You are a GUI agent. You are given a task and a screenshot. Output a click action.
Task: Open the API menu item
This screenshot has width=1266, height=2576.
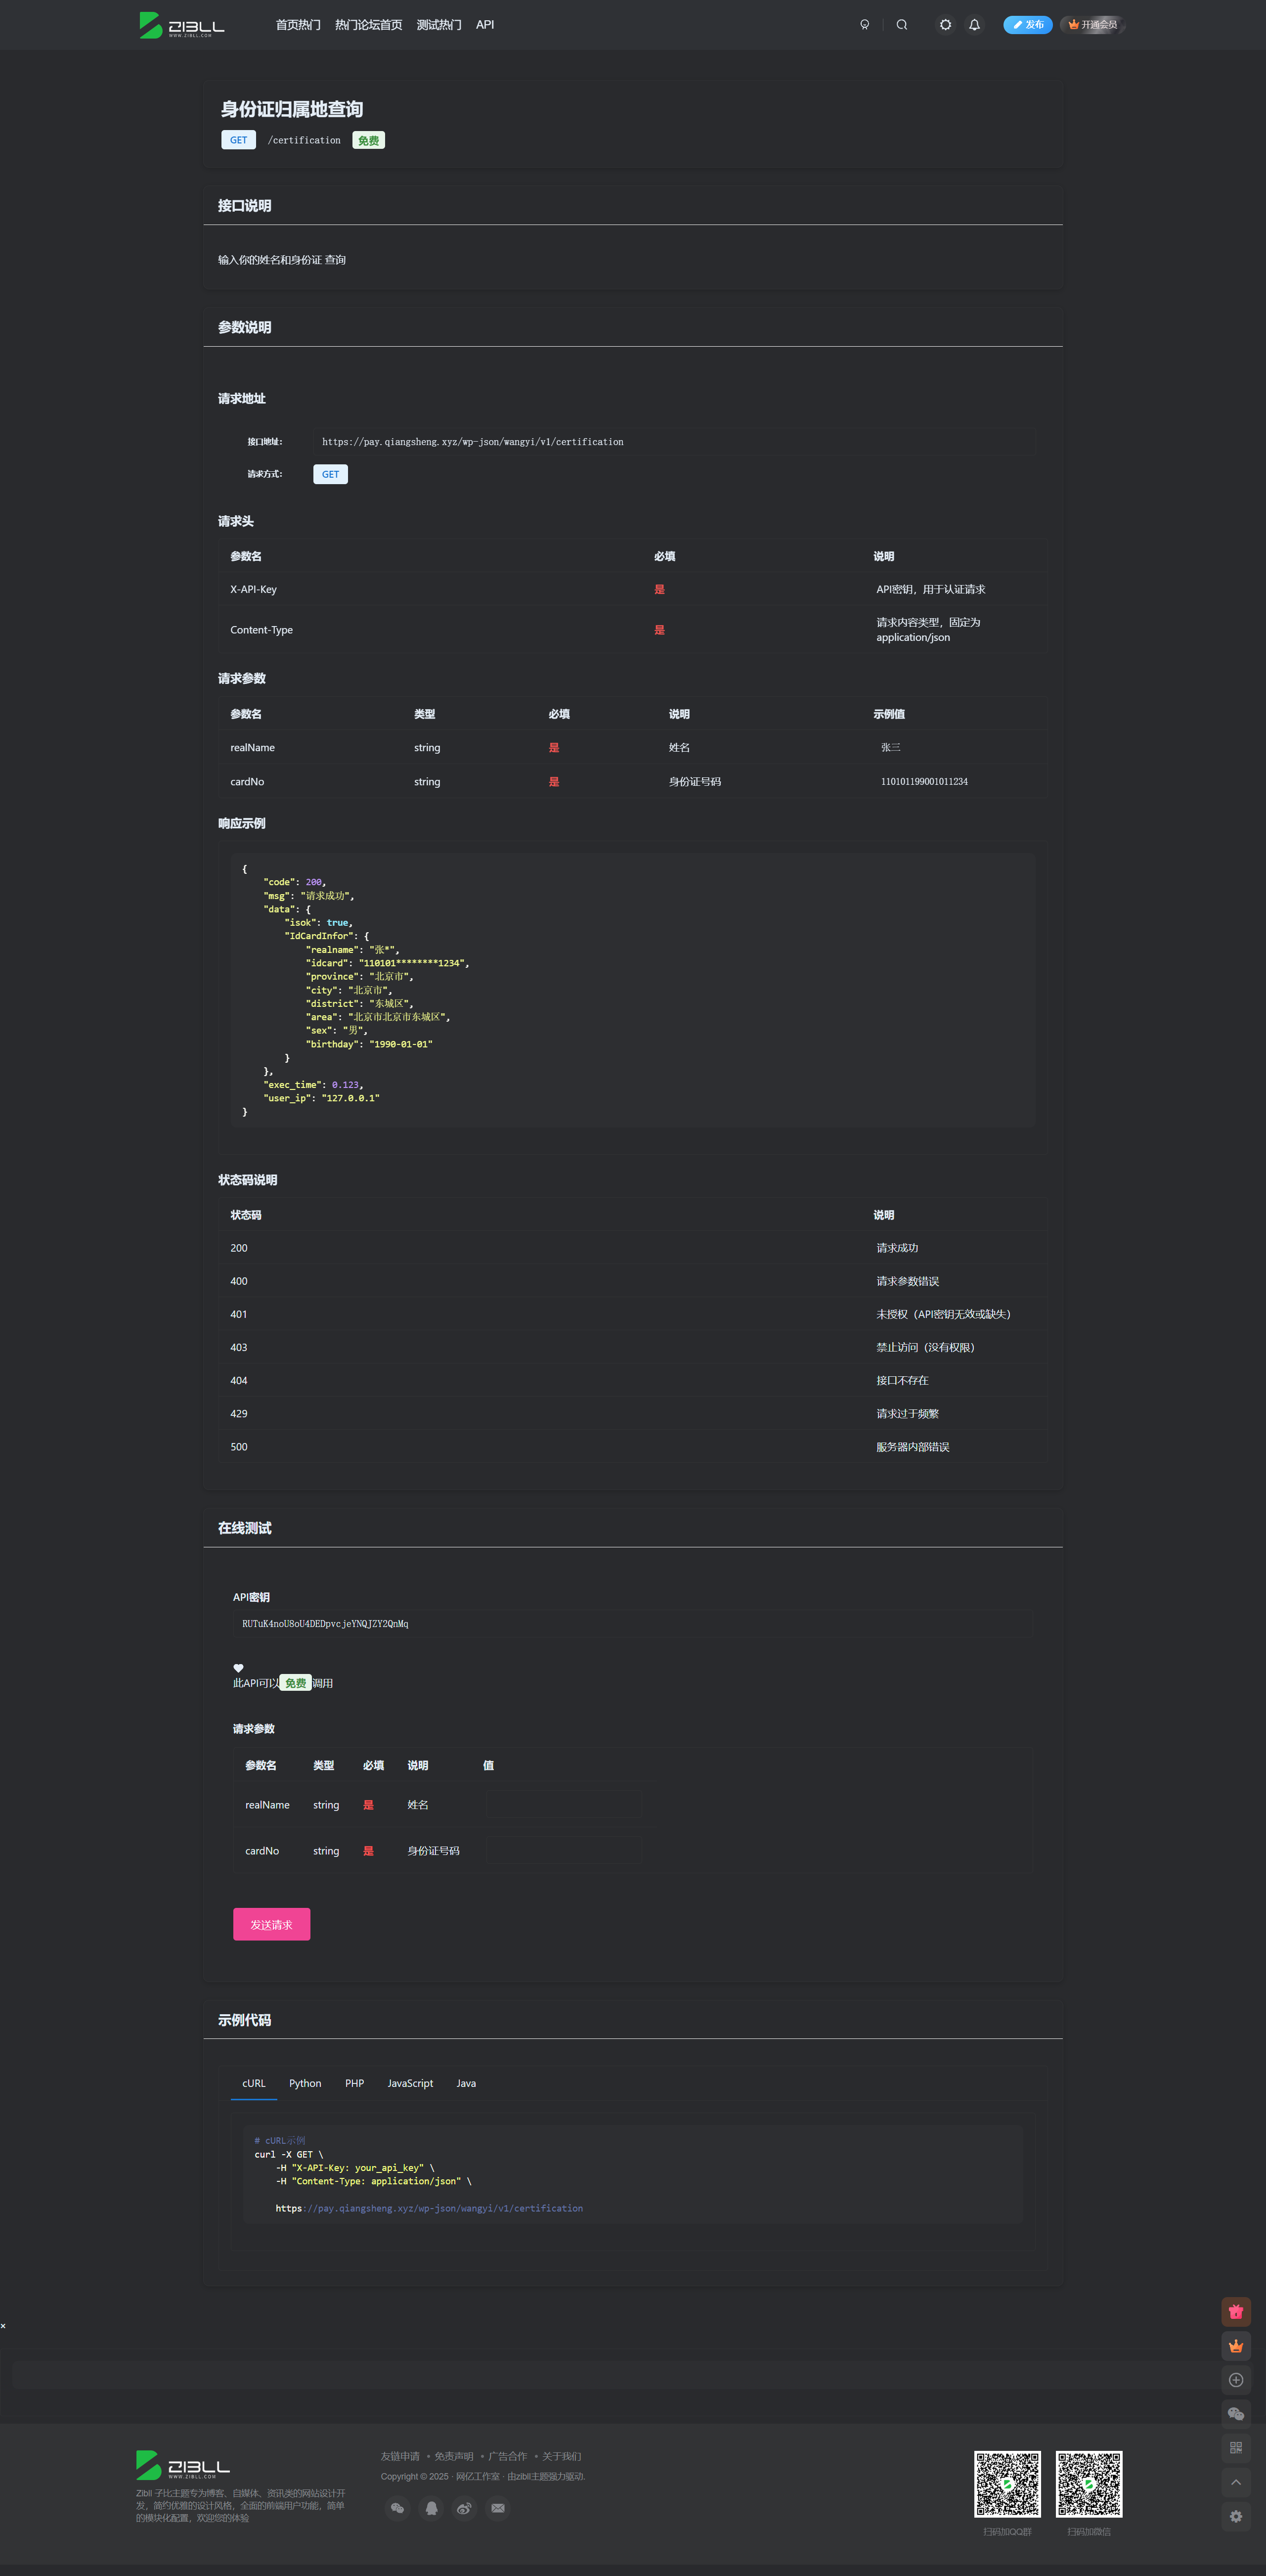485,25
